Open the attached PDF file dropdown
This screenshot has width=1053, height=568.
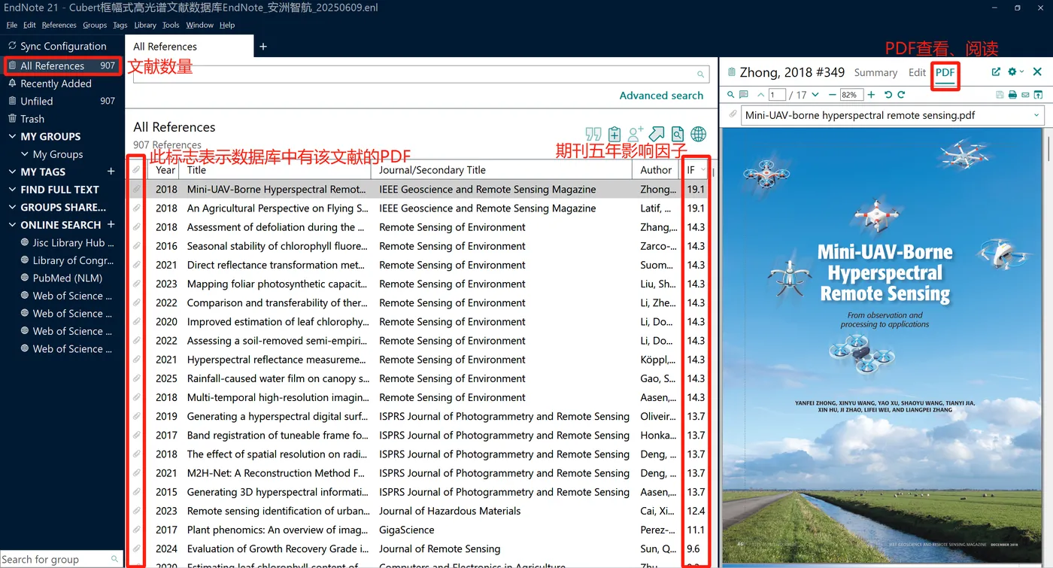pyautogui.click(x=1036, y=115)
